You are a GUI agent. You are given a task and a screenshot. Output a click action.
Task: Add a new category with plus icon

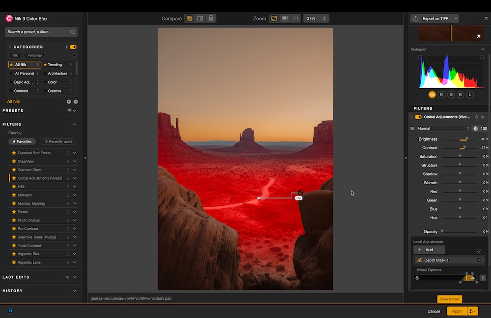point(66,47)
